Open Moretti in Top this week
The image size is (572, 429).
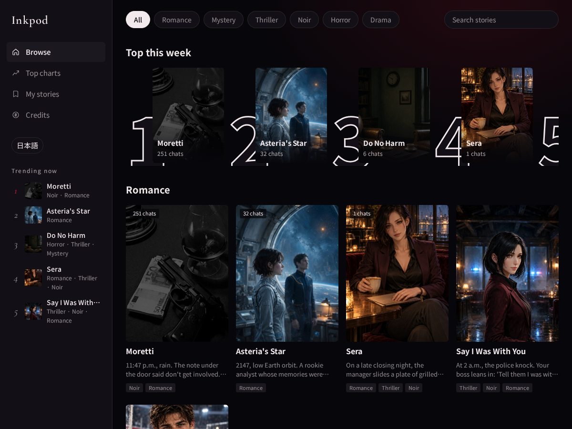(x=188, y=115)
